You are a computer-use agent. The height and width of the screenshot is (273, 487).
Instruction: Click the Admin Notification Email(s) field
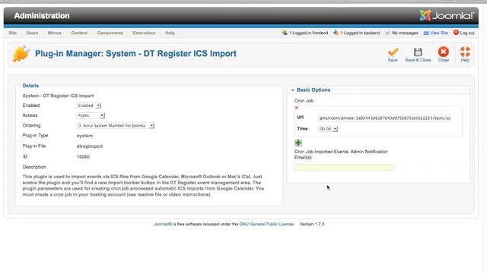(345, 168)
